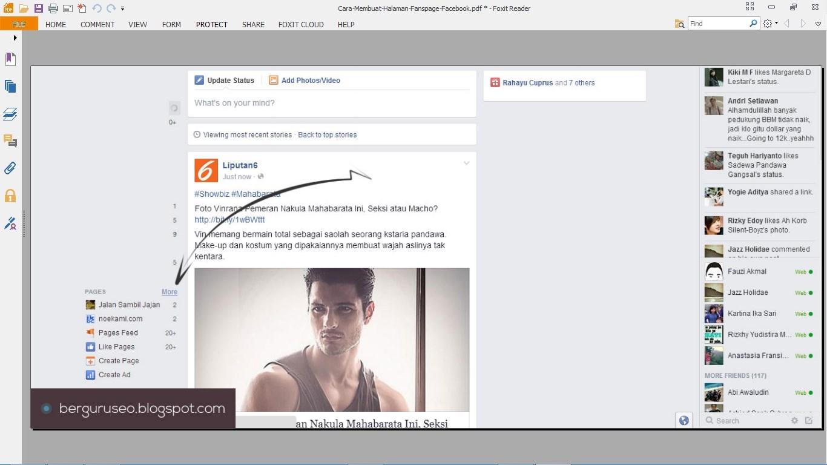Viewport: 827px width, 465px height.
Task: Click the #Showbiz hashtag
Action: click(211, 194)
